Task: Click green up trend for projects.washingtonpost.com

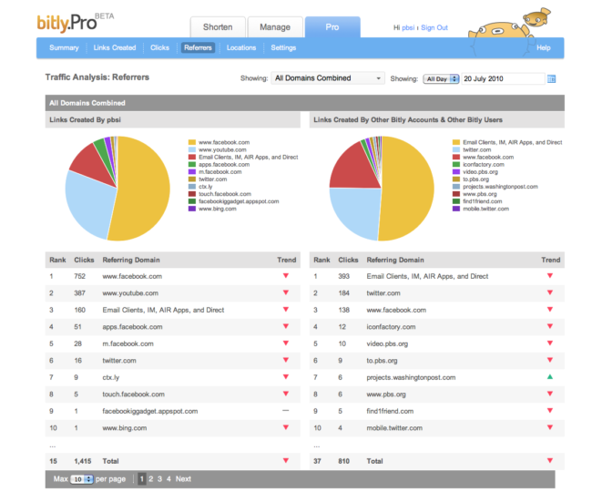Action: tap(550, 376)
